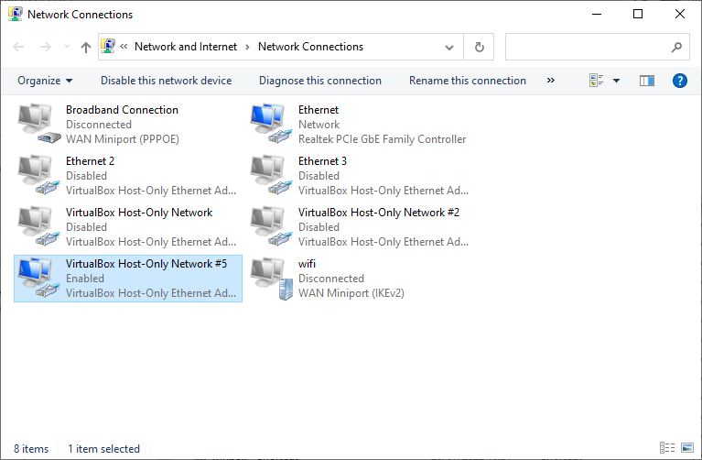Expand the address bar history dropdown

(449, 47)
